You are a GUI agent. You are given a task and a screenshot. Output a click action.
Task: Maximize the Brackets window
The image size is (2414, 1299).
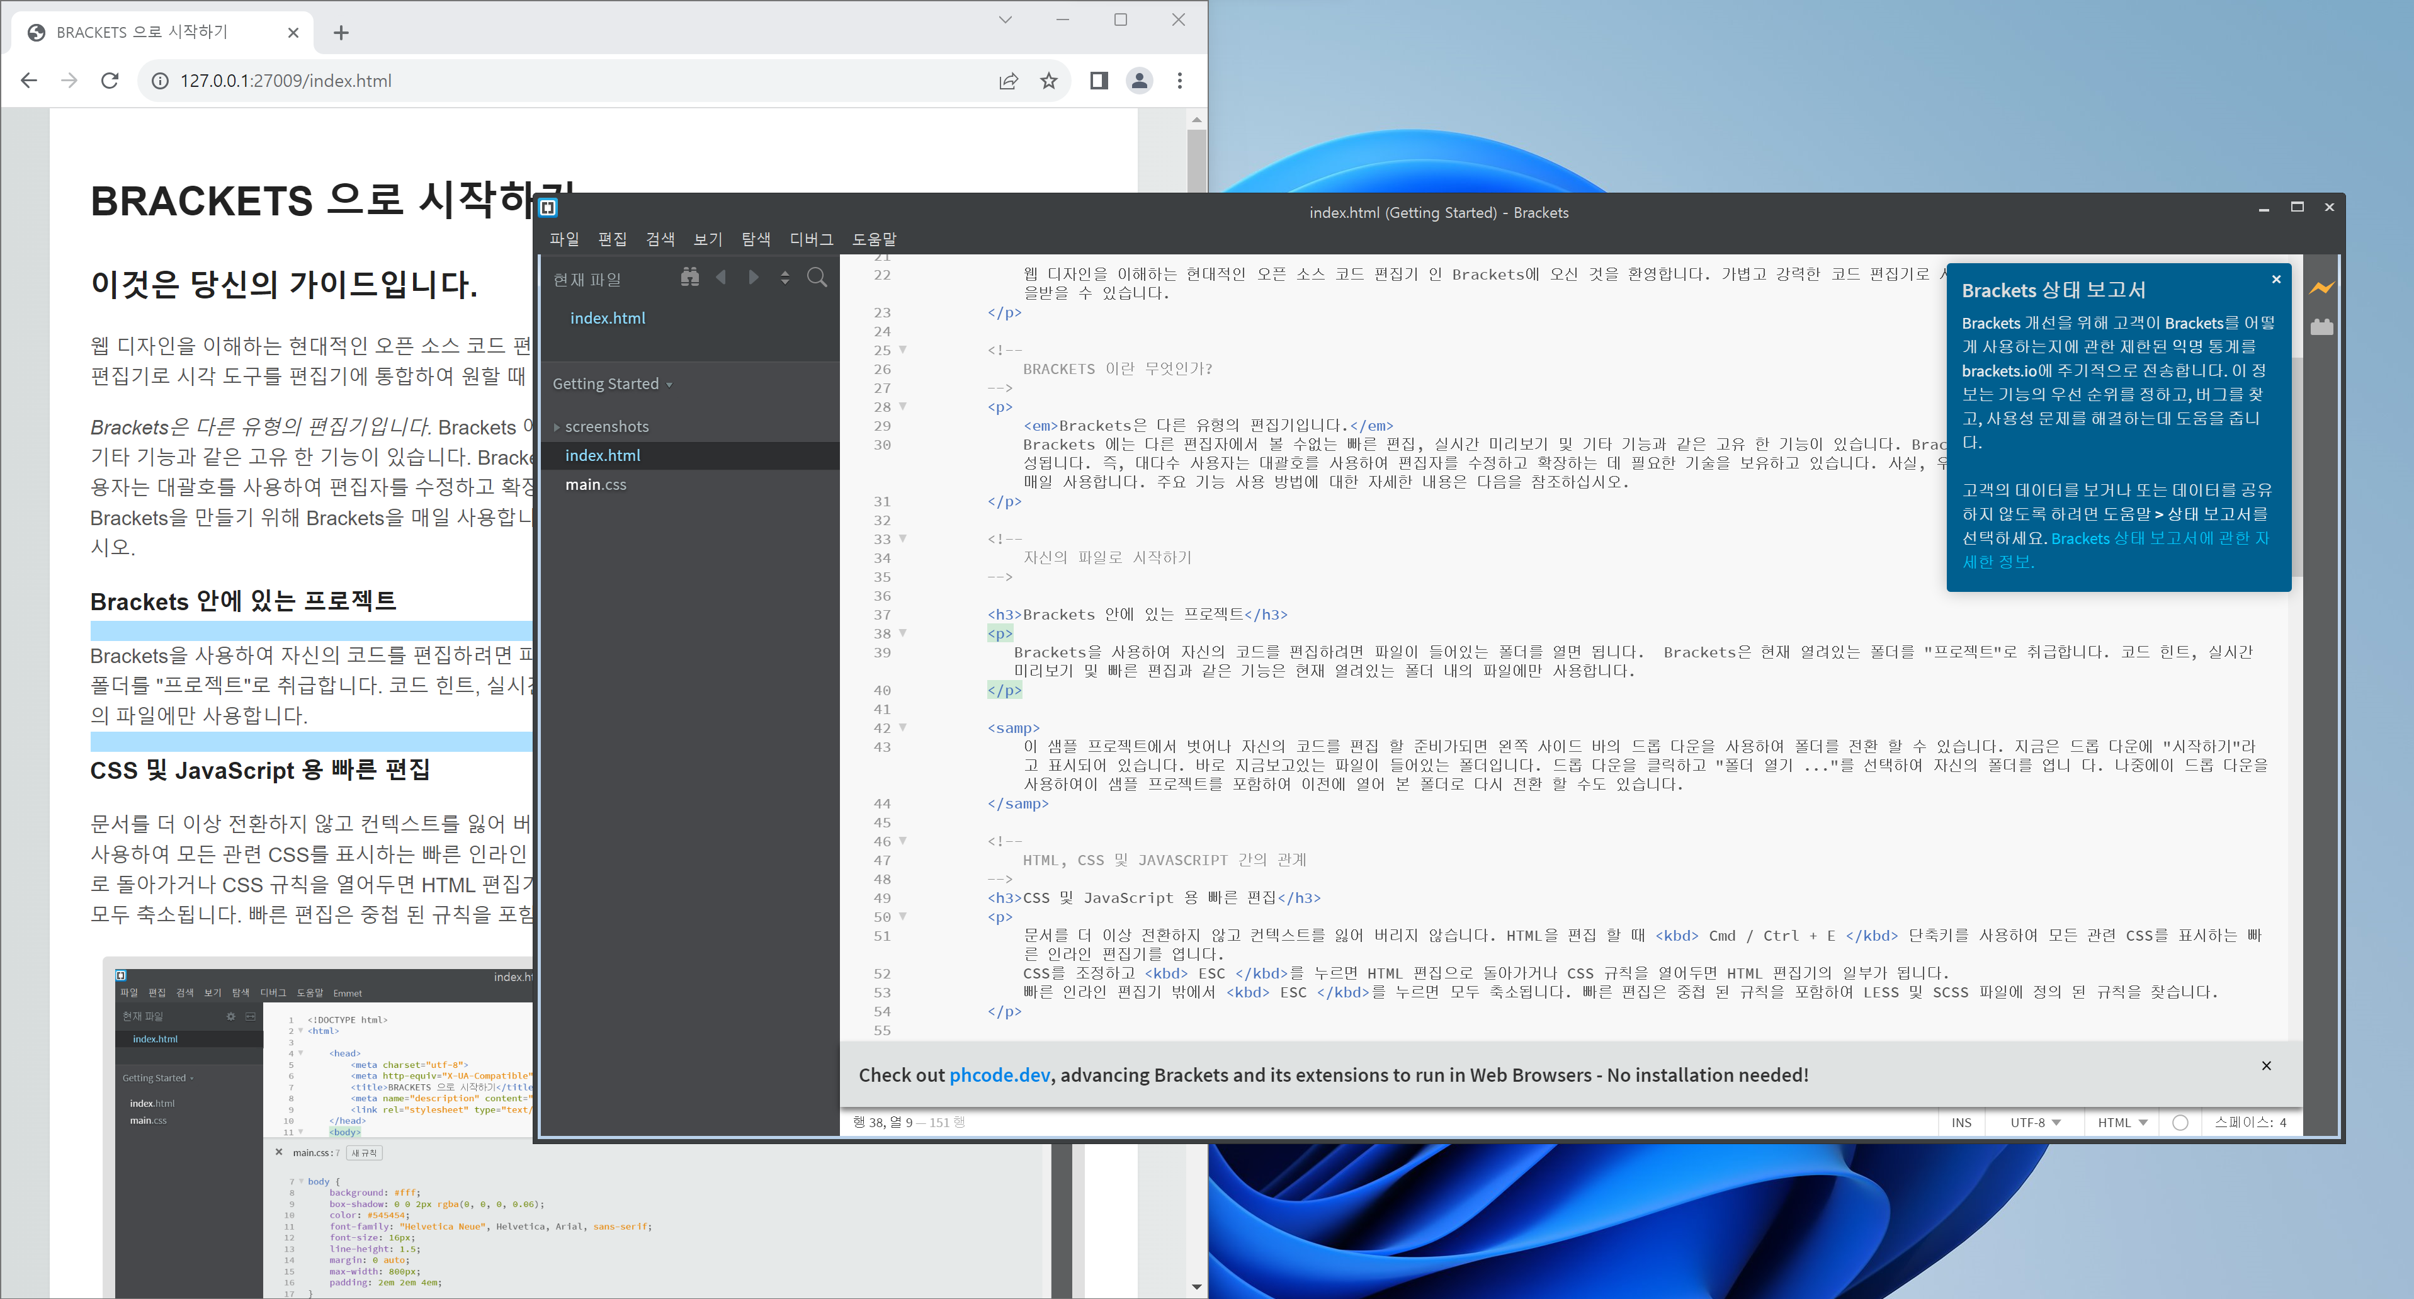point(2297,207)
